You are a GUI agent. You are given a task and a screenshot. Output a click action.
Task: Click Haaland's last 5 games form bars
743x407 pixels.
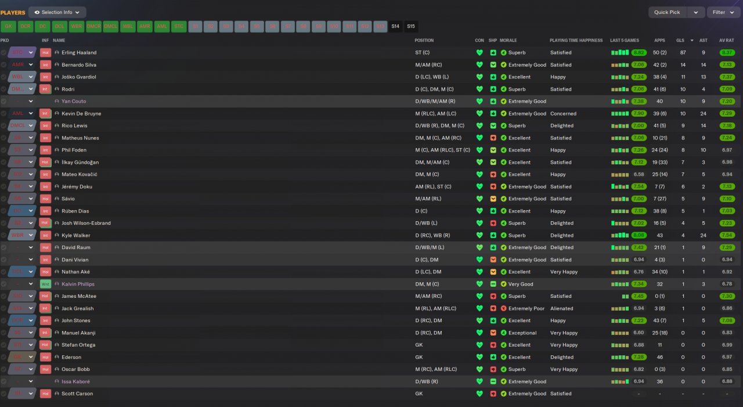[x=620, y=53]
